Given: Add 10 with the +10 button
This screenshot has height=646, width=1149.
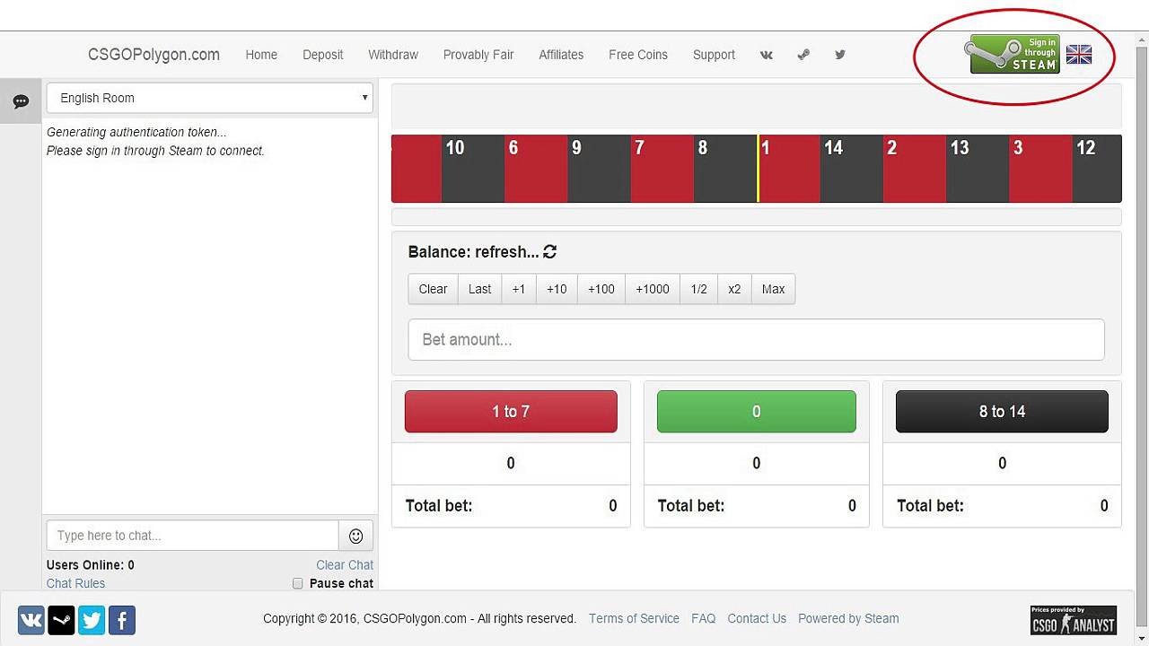Looking at the screenshot, I should pos(557,289).
